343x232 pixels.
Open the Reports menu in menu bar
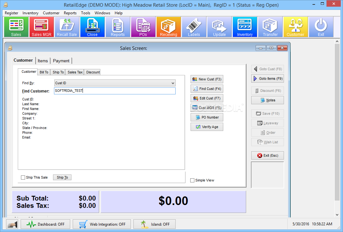pos(70,13)
